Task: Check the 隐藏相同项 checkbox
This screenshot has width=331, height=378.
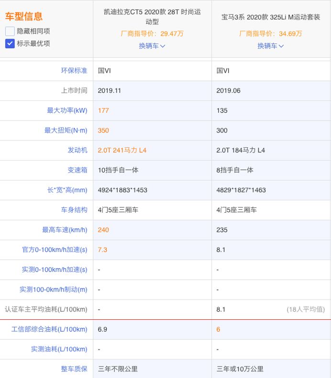Action: [10, 31]
